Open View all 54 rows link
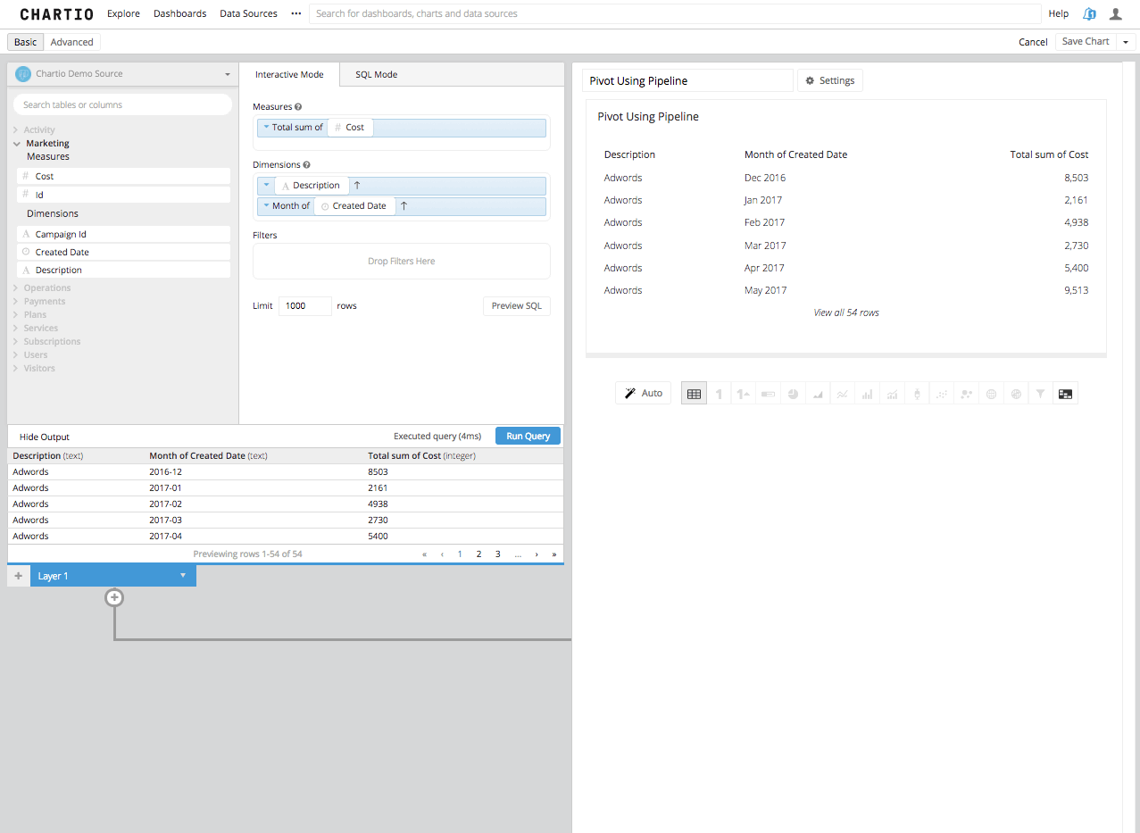The image size is (1140, 833). click(x=846, y=312)
